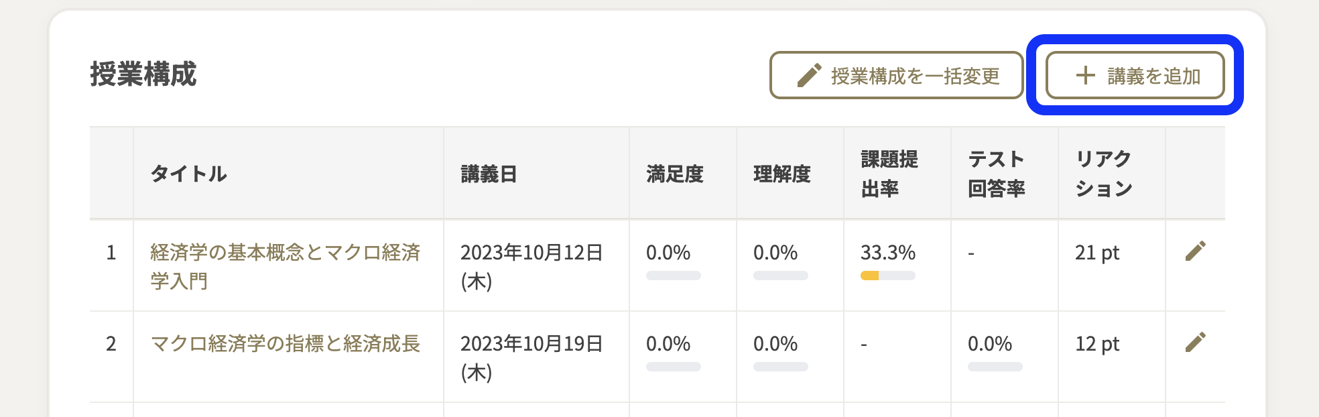
Task: Click the 21 pt reaction value
Action: coord(1097,253)
